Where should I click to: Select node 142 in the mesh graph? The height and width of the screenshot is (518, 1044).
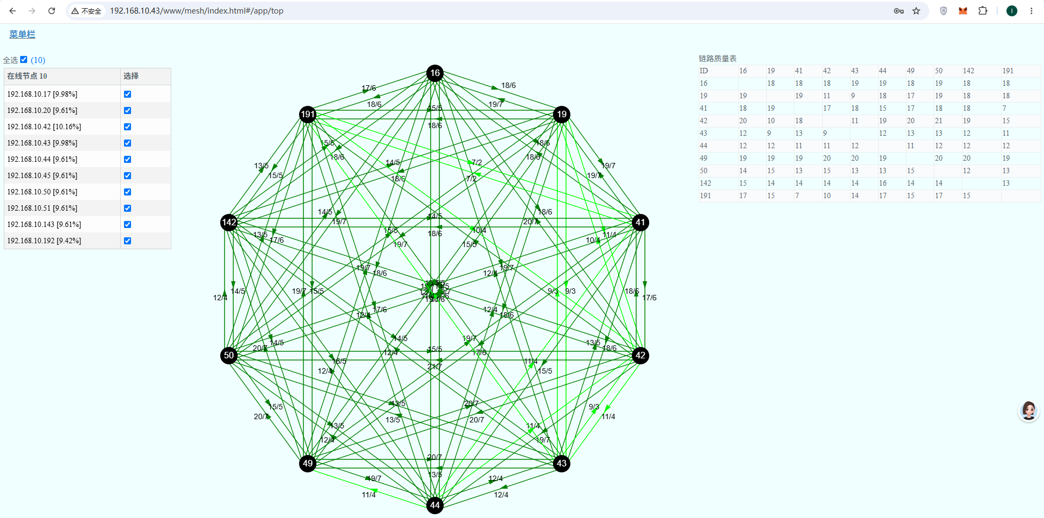[x=229, y=222]
